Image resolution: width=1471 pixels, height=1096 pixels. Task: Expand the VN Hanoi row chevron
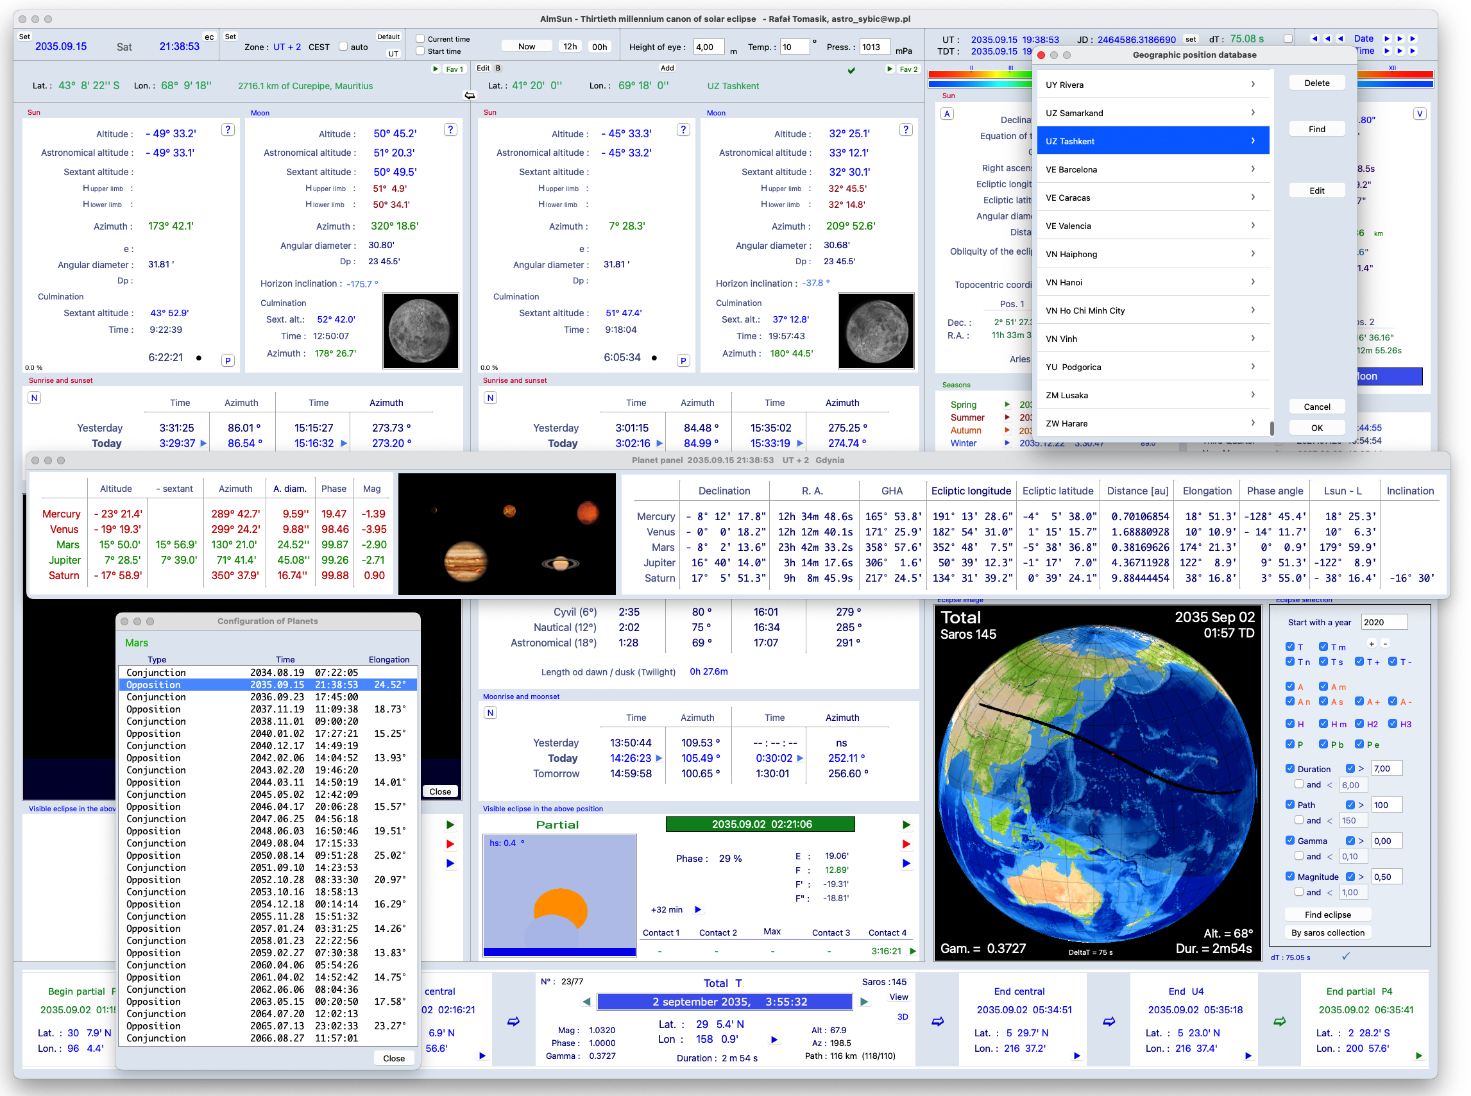pos(1253,282)
